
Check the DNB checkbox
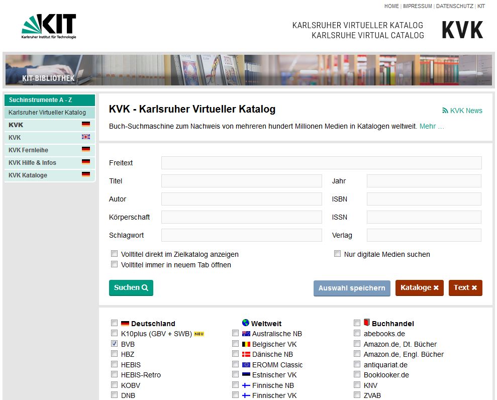(114, 395)
